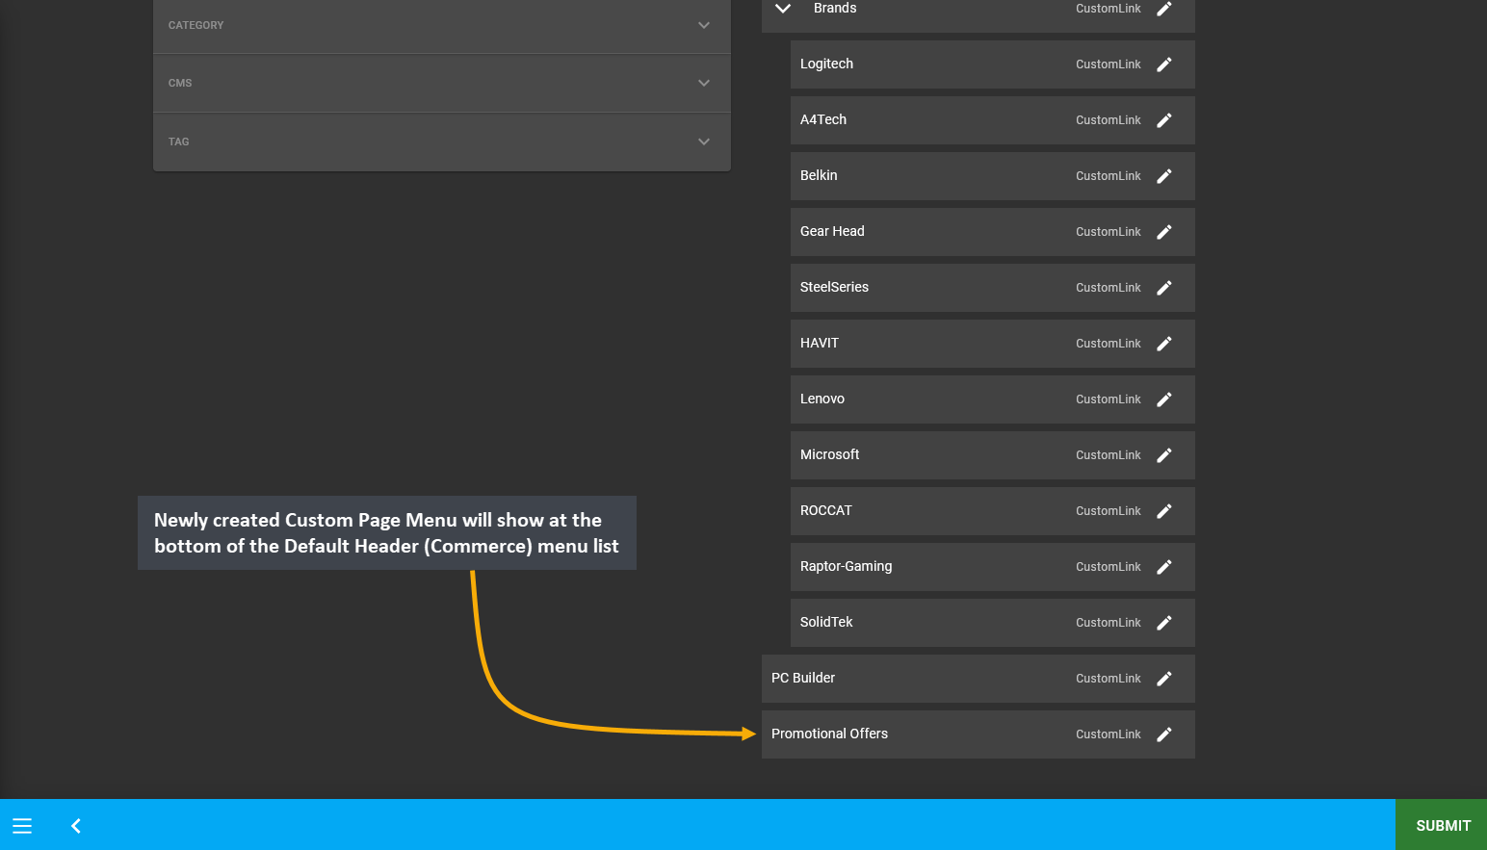Select the SteelSeries menu row
This screenshot has width=1487, height=850.
click(x=992, y=288)
